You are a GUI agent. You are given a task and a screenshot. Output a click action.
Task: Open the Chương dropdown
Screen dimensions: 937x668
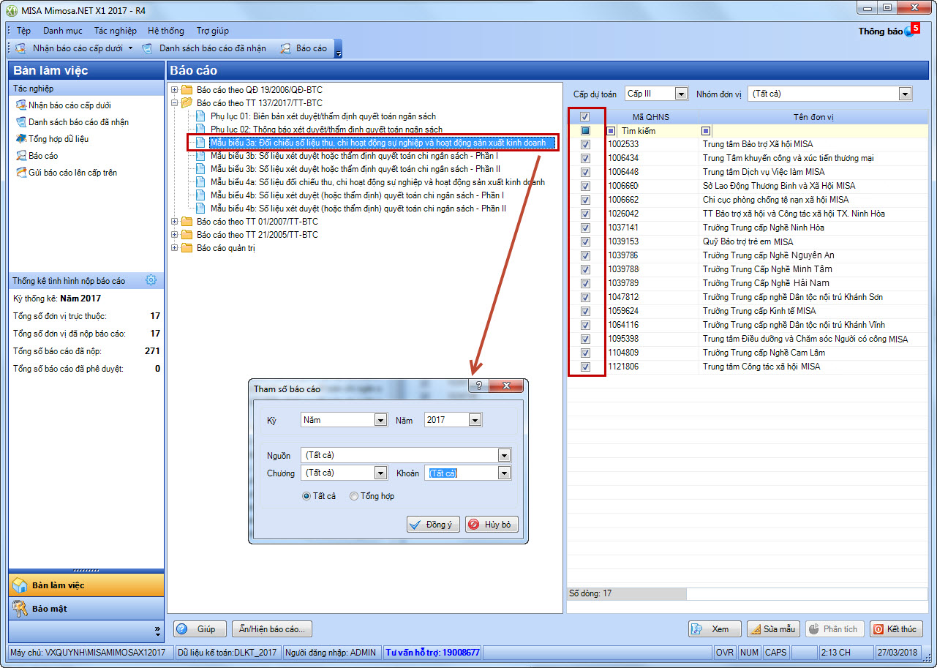tap(380, 473)
